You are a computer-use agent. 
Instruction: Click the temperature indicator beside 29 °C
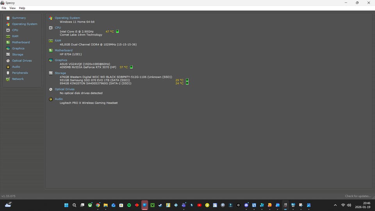(x=187, y=80)
